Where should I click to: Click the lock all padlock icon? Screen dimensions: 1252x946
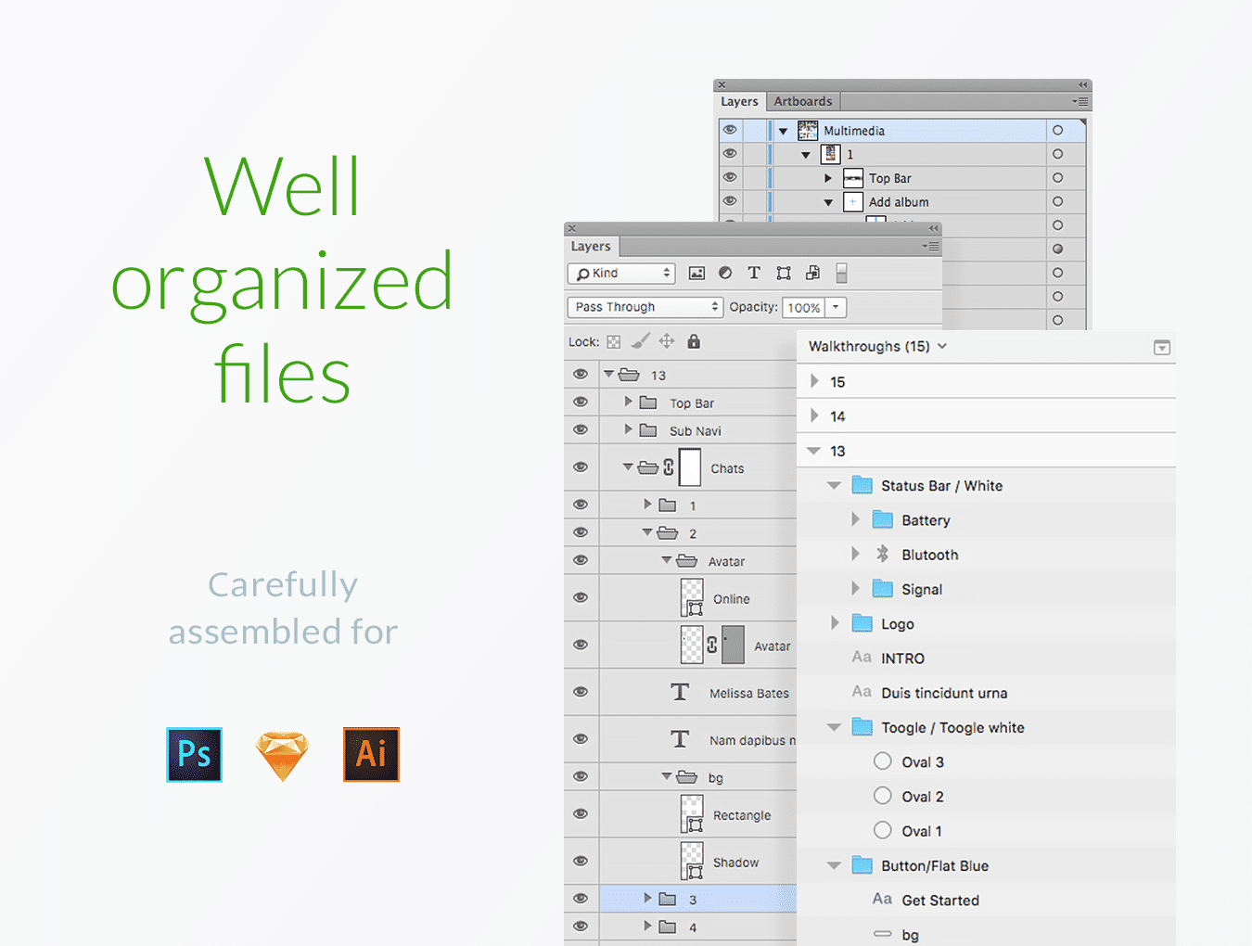coord(694,341)
